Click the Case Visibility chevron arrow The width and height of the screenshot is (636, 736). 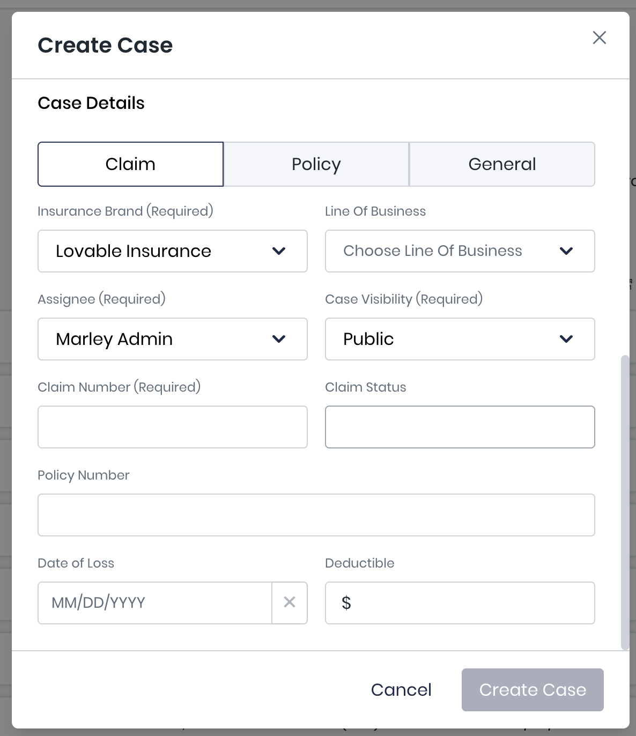click(566, 339)
